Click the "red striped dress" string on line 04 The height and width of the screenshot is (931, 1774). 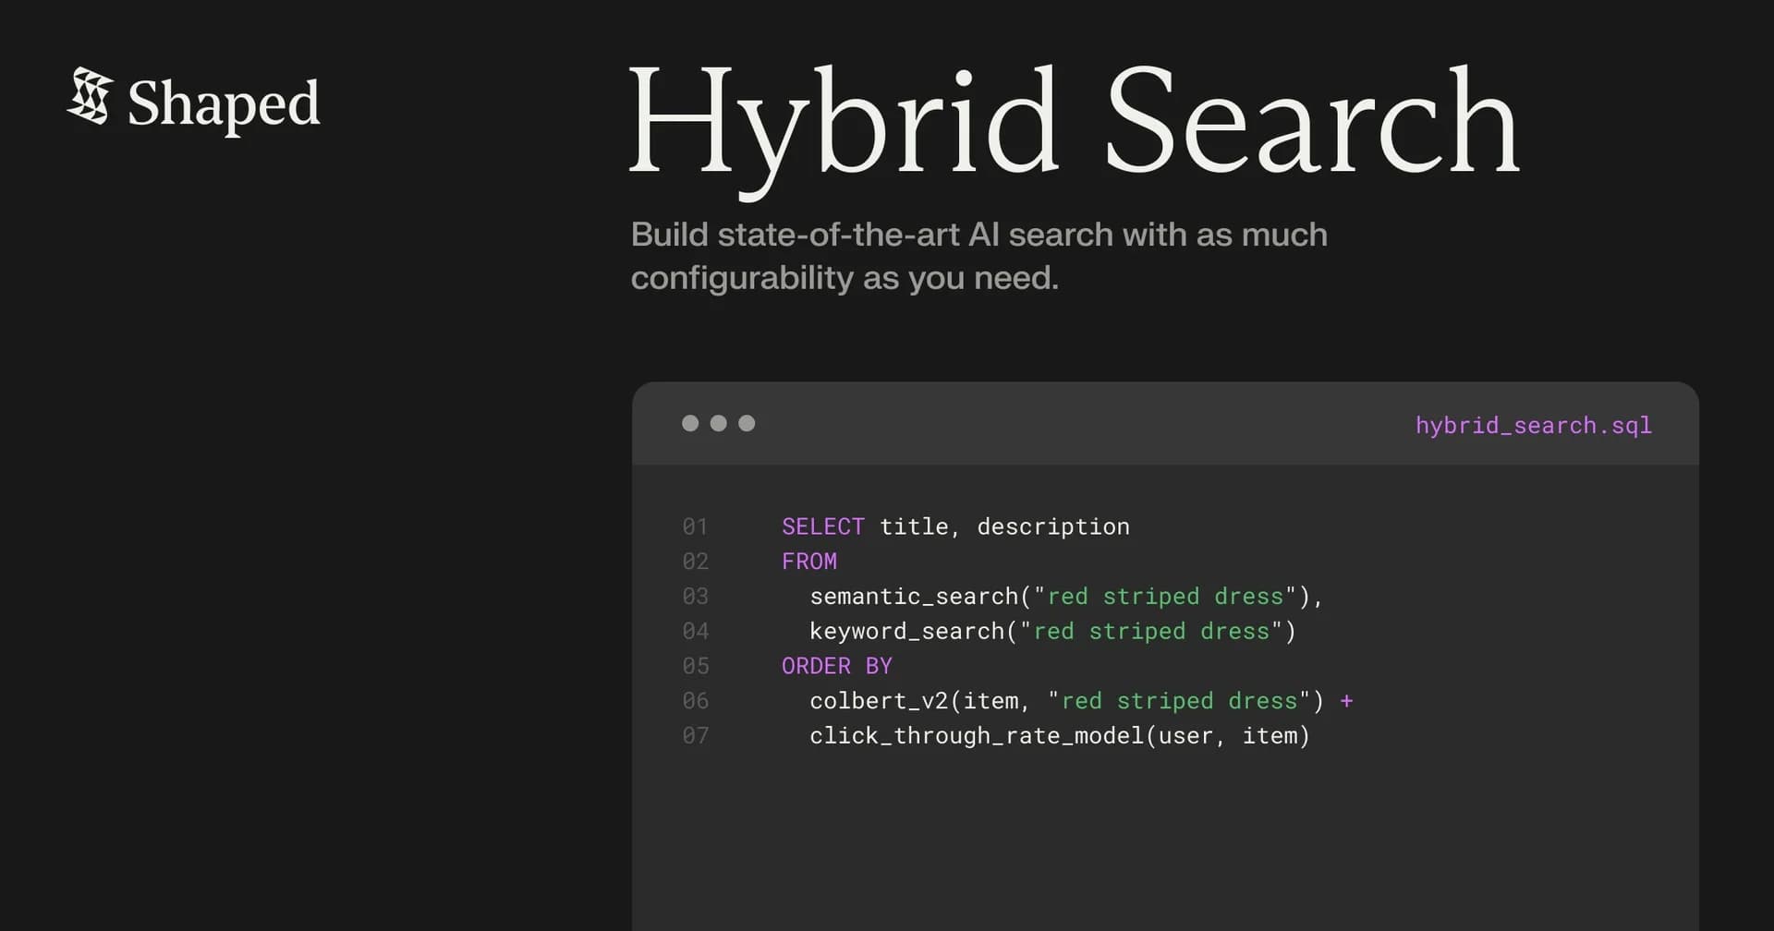click(x=1155, y=631)
